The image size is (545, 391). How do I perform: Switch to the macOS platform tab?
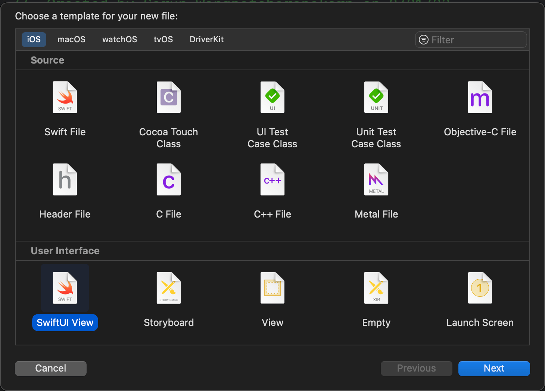tap(71, 40)
